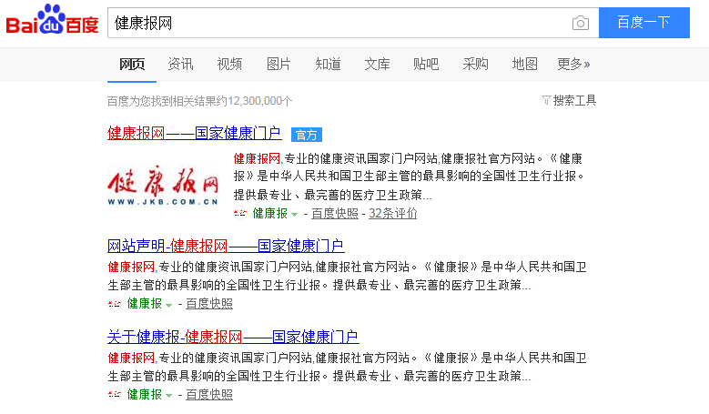709x414 pixels.
Task: Switch to the 地图 tab
Action: click(x=524, y=65)
